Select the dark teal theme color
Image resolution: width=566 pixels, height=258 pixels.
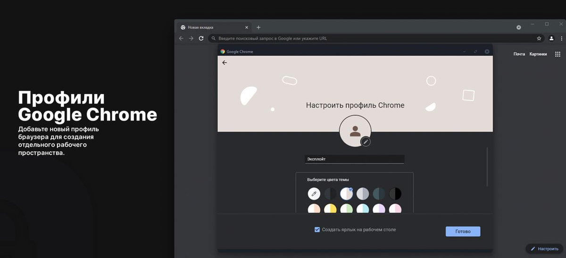pyautogui.click(x=379, y=193)
